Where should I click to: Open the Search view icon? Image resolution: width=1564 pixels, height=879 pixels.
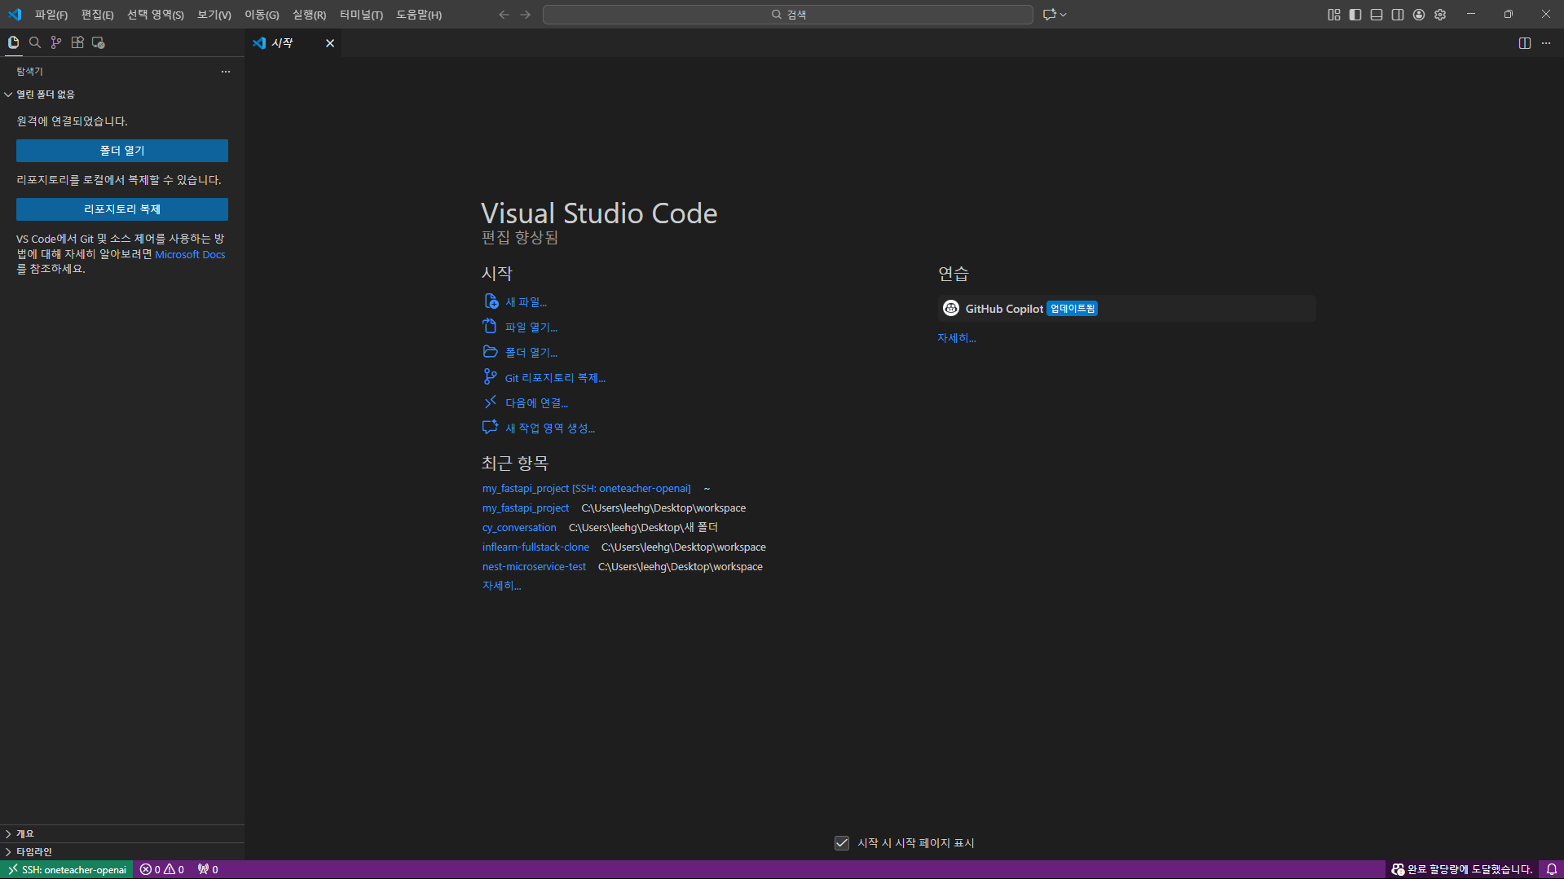pyautogui.click(x=35, y=42)
